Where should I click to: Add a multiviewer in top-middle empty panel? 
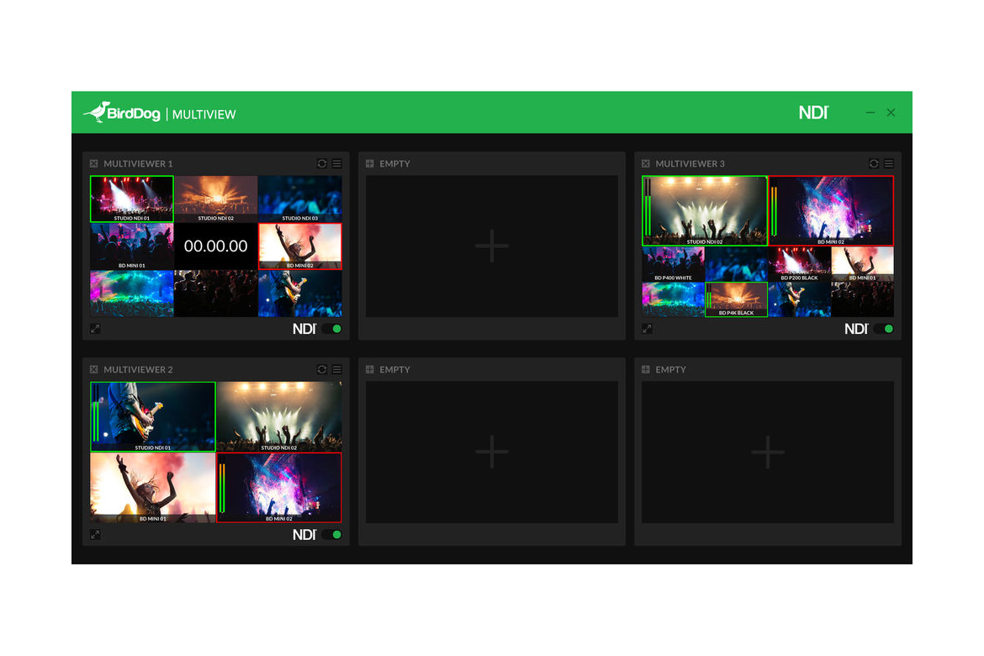coord(492,246)
